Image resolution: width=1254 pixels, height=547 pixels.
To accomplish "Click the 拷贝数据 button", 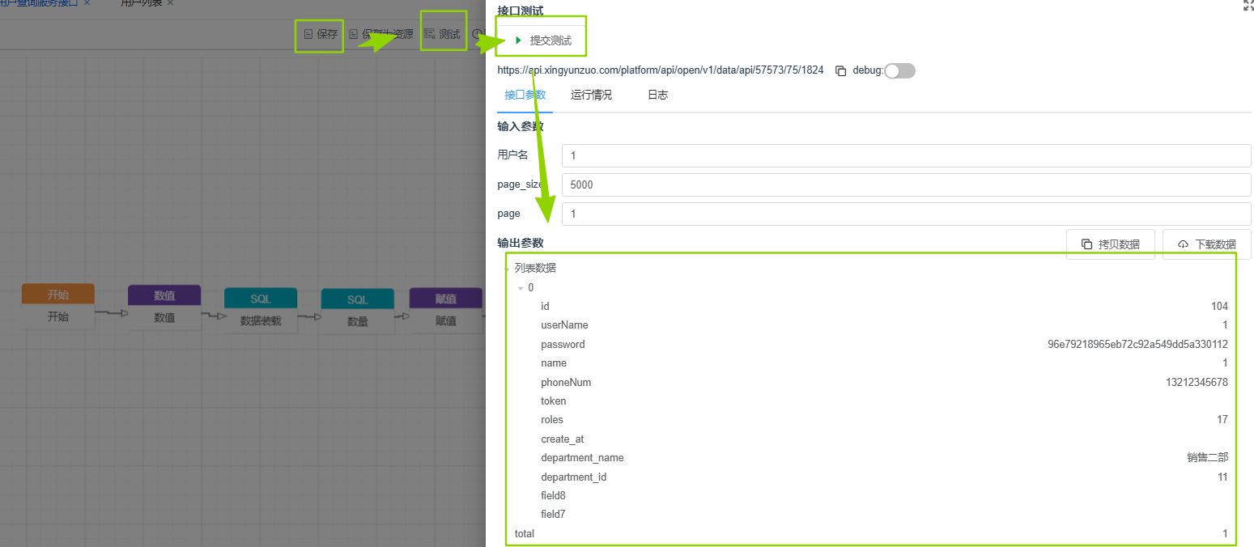I will (1110, 244).
